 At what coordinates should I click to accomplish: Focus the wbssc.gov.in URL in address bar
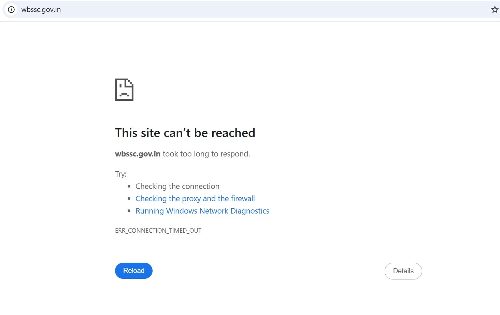tap(41, 10)
